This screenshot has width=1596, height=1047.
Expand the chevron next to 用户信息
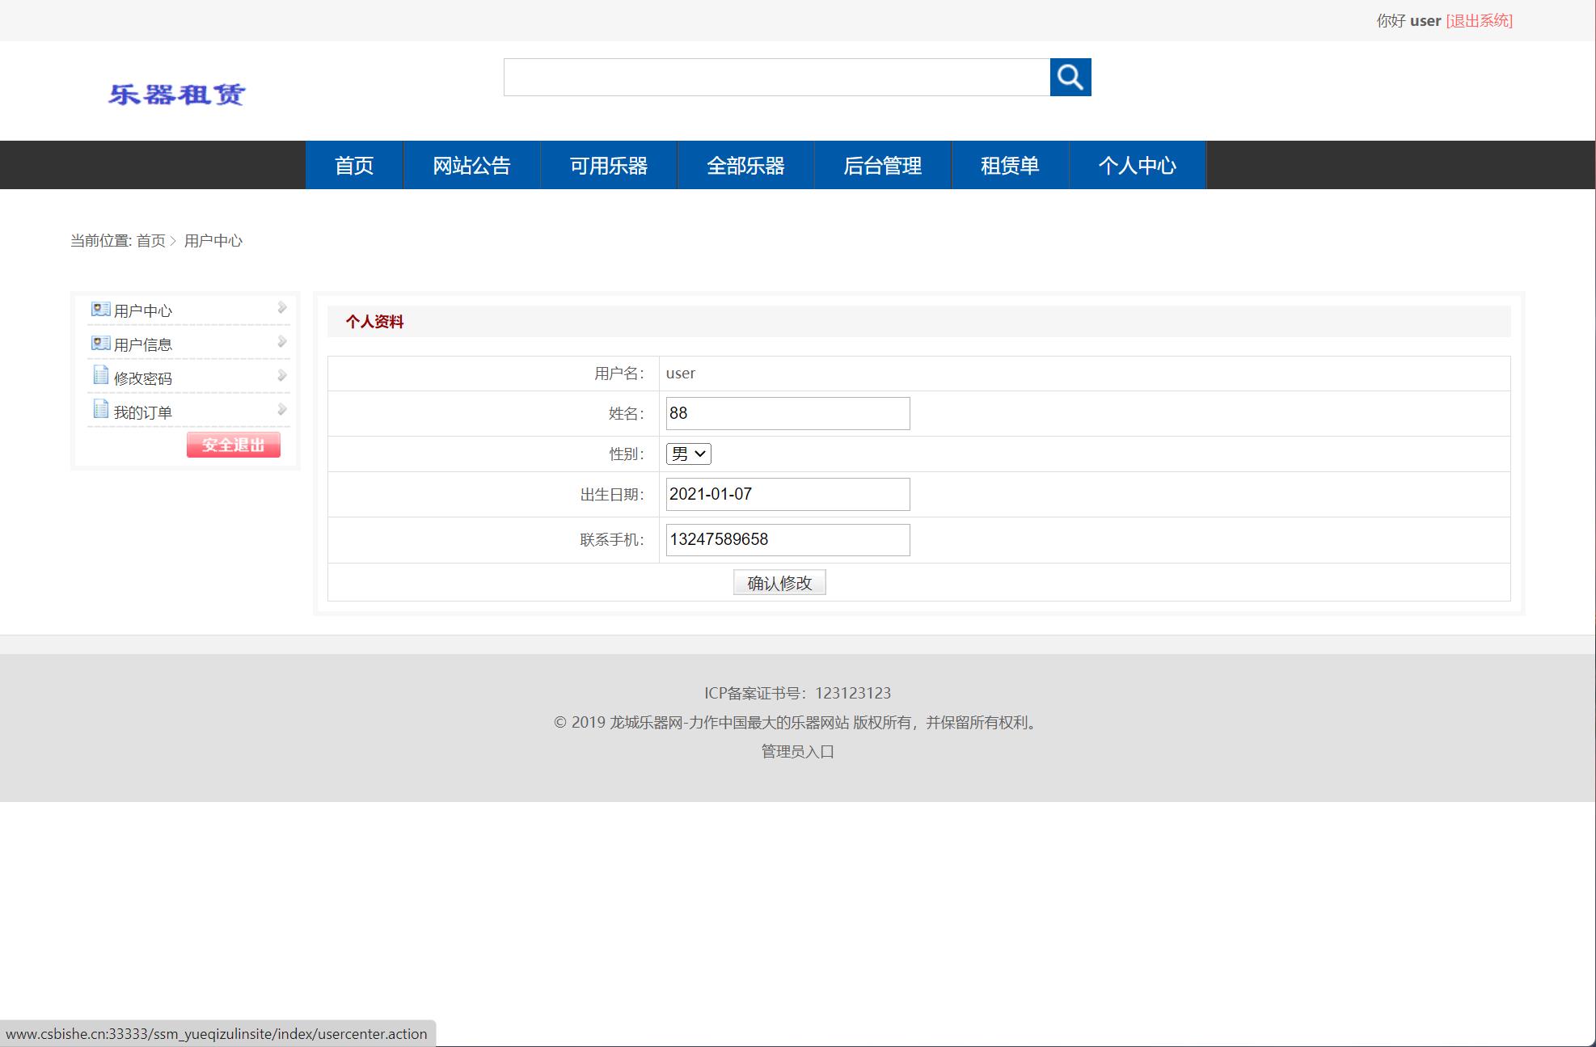tap(281, 340)
